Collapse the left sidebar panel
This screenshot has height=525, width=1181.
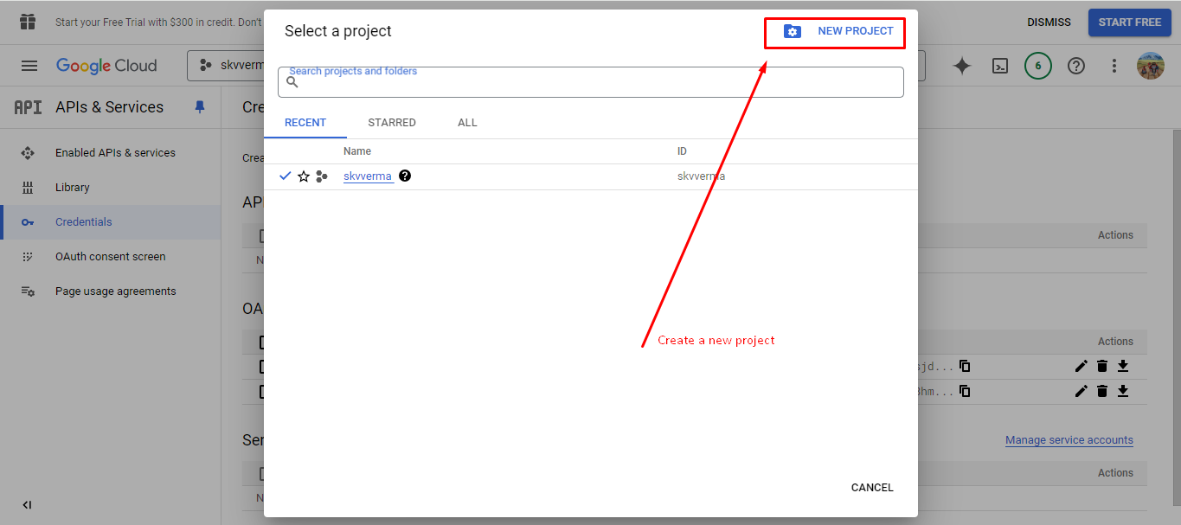27,505
